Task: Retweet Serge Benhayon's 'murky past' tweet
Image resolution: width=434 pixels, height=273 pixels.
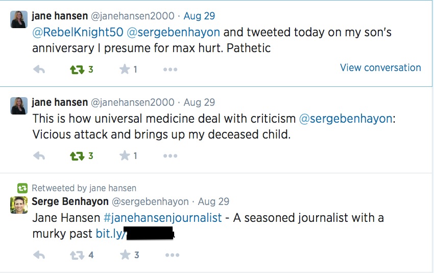Action: click(x=77, y=255)
